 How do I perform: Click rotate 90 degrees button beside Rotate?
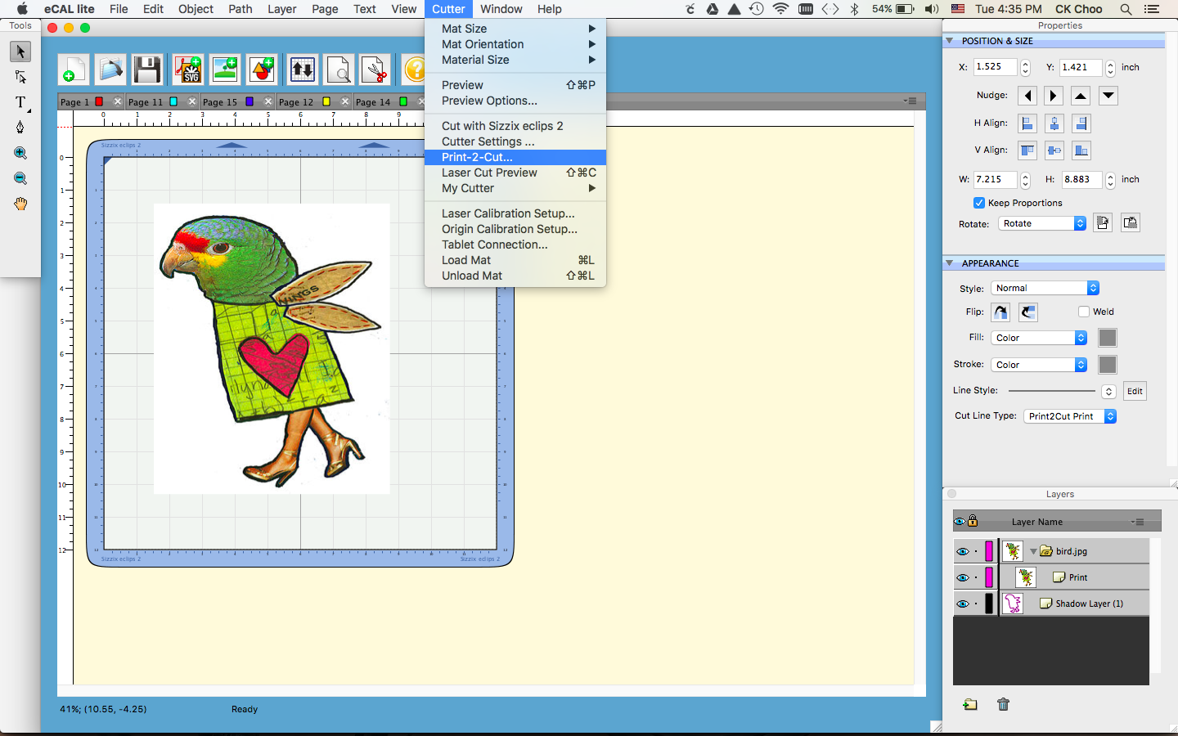pyautogui.click(x=1103, y=223)
